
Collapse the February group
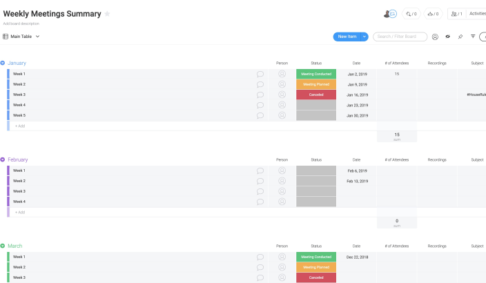[3, 159]
